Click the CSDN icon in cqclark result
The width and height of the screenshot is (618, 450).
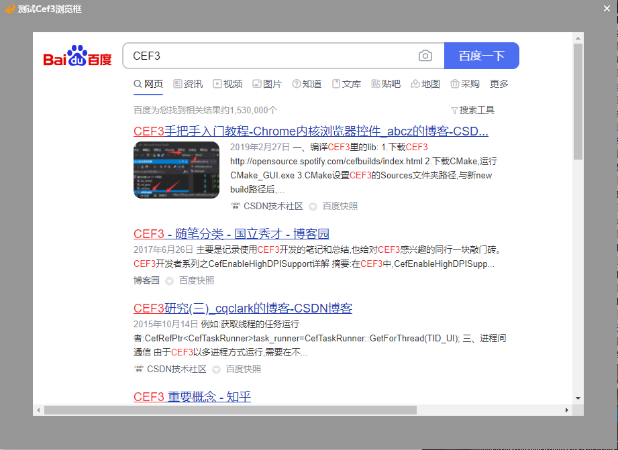point(139,370)
